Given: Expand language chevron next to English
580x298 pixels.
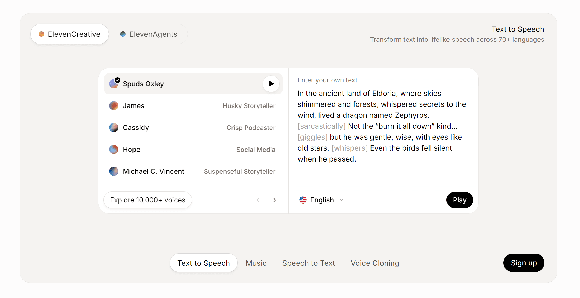Looking at the screenshot, I should 341,200.
